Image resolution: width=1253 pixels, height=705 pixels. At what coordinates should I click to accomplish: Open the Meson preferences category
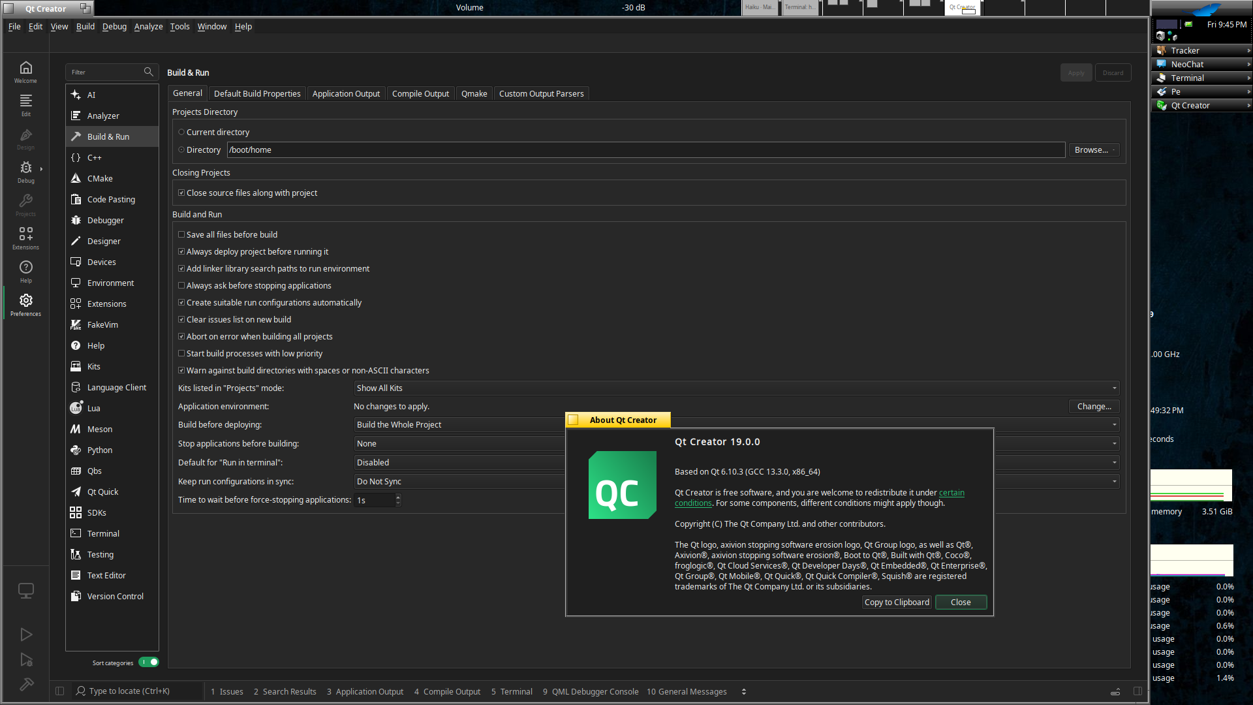click(112, 429)
